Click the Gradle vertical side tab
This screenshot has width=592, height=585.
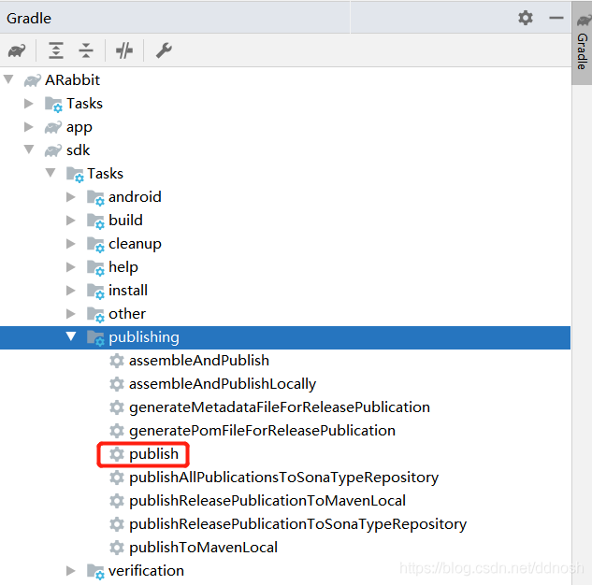coord(583,43)
